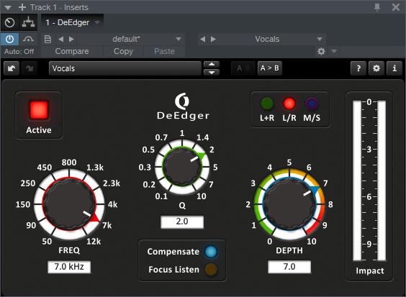This screenshot has width=406, height=297.
Task: Click the blue DEPTH pointer triangle
Action: [315, 190]
